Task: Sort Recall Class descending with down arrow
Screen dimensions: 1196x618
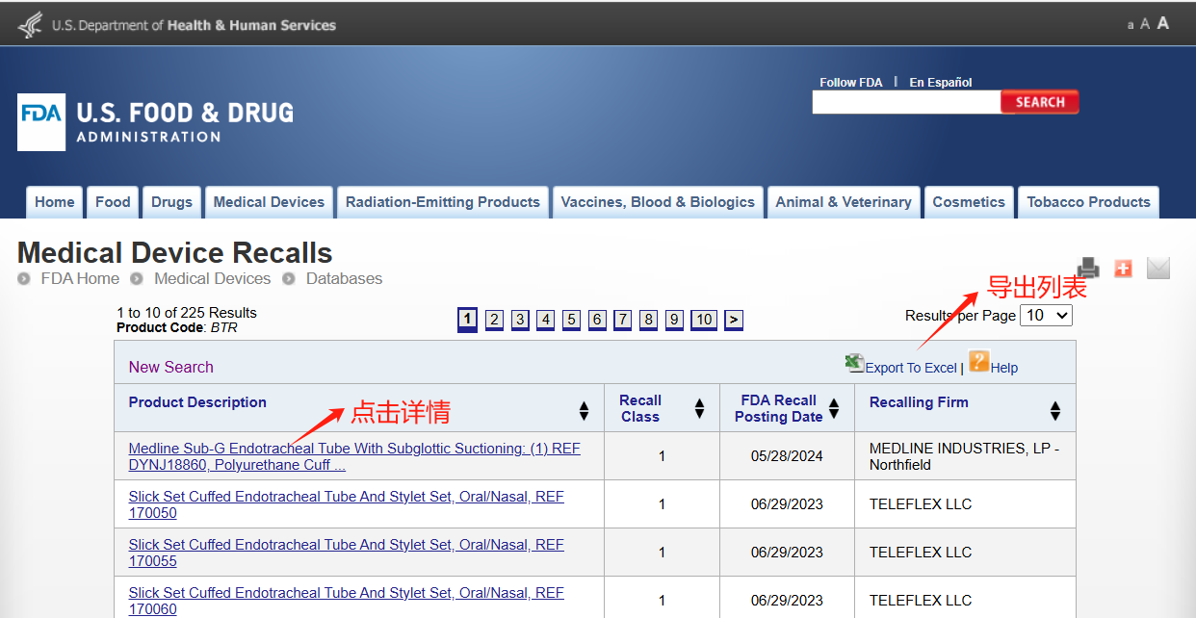Action: 699,415
